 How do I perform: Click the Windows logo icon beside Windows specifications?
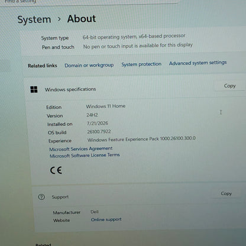(34, 89)
